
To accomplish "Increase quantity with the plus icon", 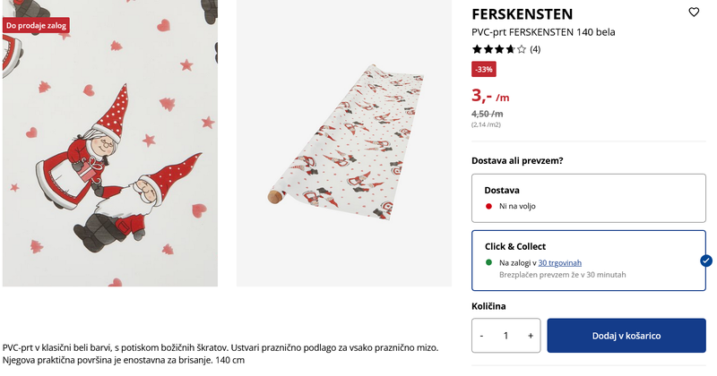I will coord(530,336).
